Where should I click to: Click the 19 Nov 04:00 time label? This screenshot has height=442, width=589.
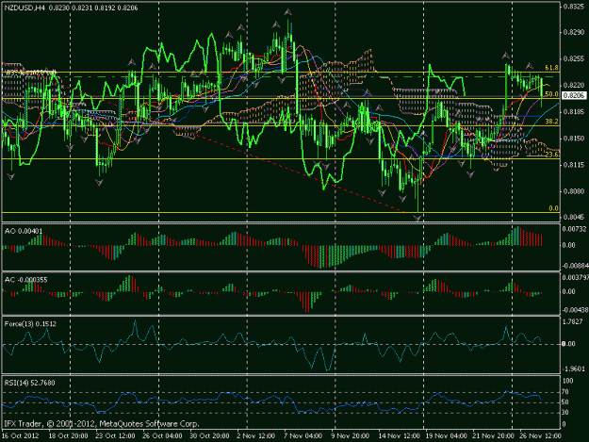point(447,436)
